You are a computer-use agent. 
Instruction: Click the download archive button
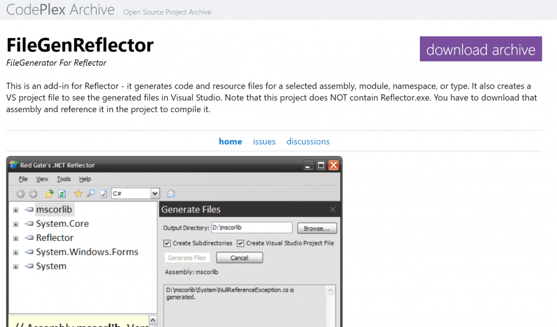point(481,49)
